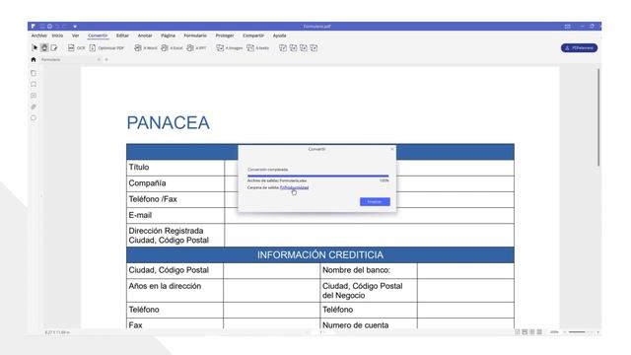Select the edit text tool icon
The height and width of the screenshot is (355, 631).
click(54, 48)
